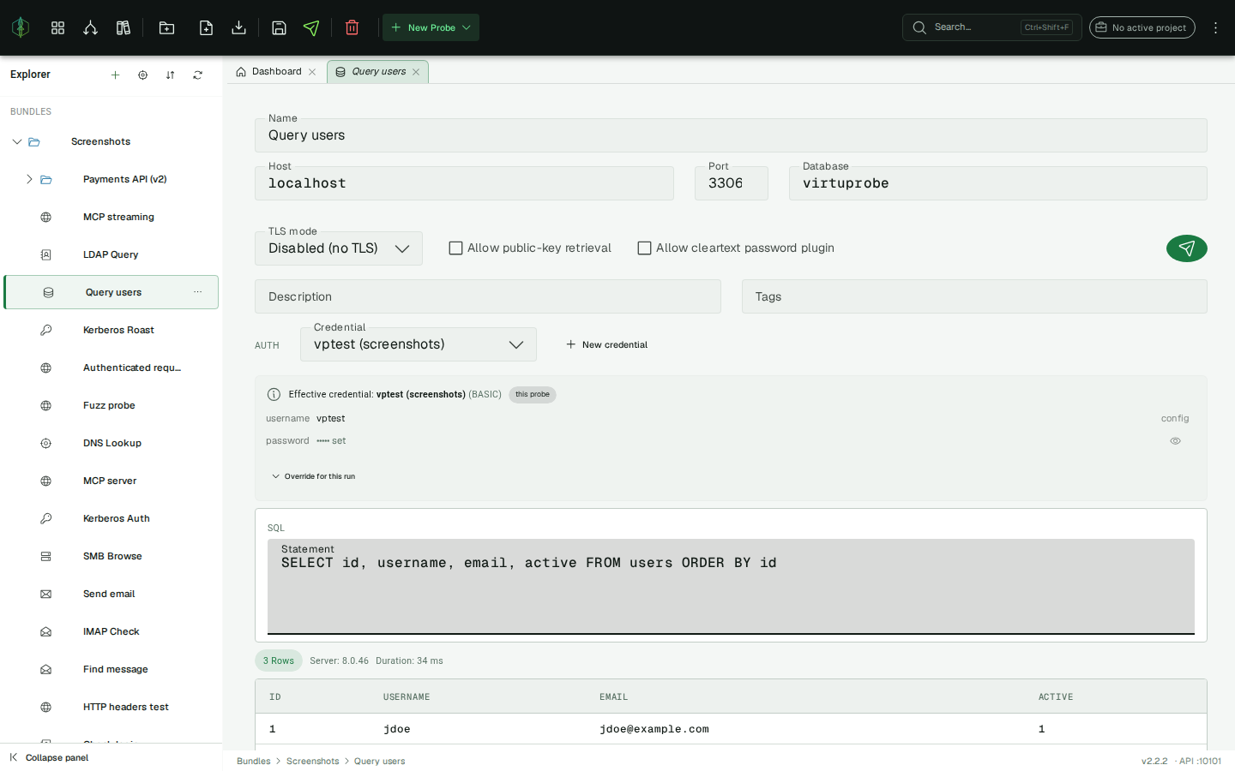Open Send email probe
This screenshot has width=1235, height=771.
pos(111,594)
